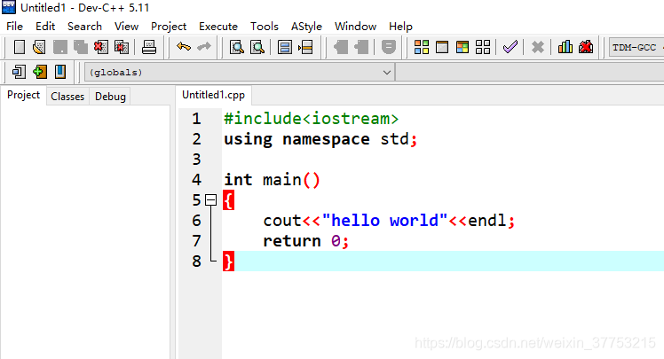664x359 pixels.
Task: Open Profile Analysis with the bar chart icon
Action: (565, 47)
